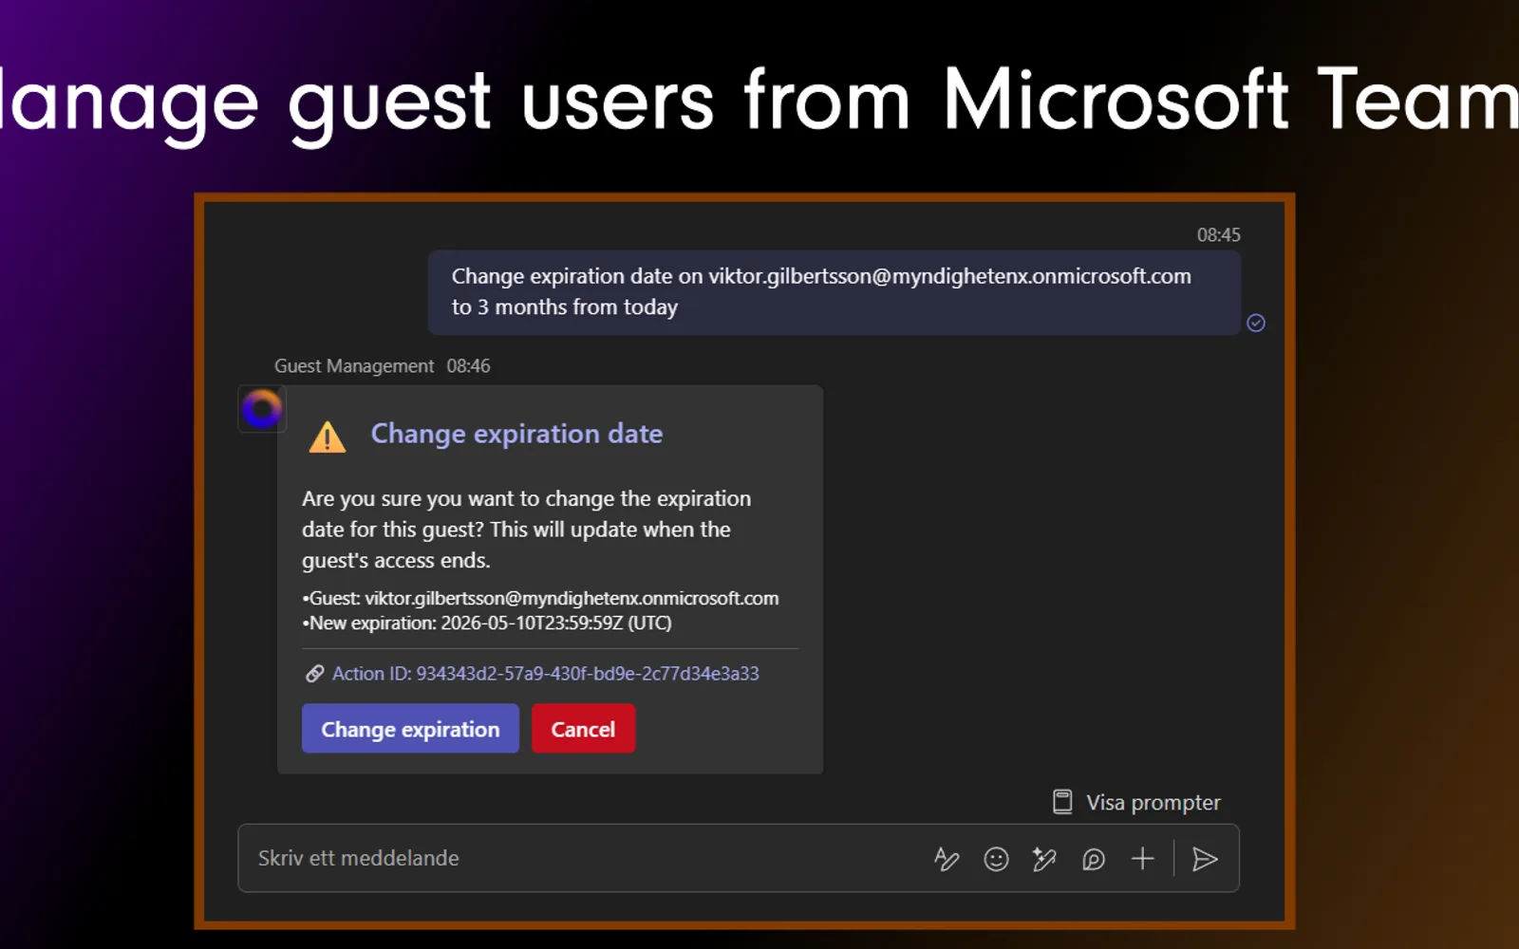Click the 'Change expiration date' card title
The height and width of the screenshot is (949, 1519).
tap(516, 434)
